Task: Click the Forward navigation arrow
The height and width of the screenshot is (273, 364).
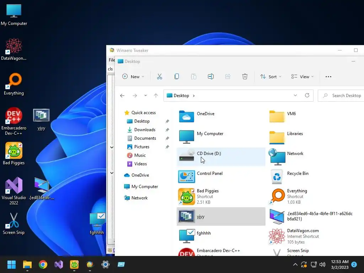Action: tap(135, 96)
